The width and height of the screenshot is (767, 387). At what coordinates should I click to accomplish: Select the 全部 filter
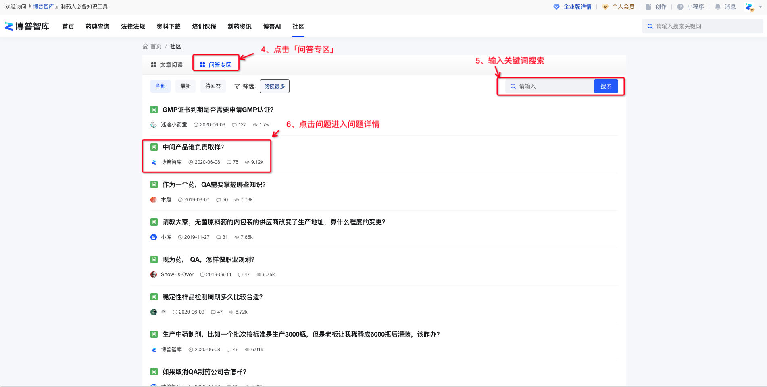click(x=160, y=86)
